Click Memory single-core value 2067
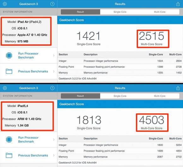 tap(160, 157)
